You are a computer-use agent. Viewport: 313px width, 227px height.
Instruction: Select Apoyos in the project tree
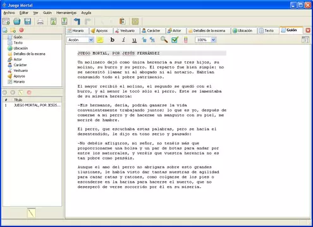click(19, 76)
